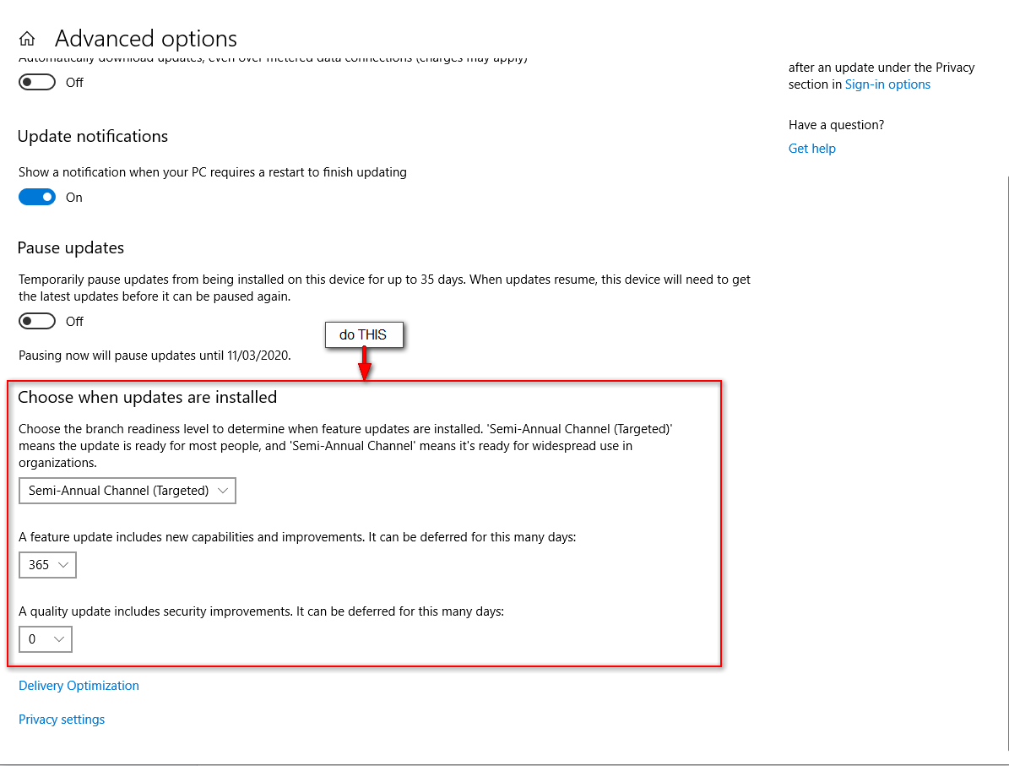This screenshot has width=1009, height=766.
Task: Click the "do THIS" callout label
Action: pos(363,335)
